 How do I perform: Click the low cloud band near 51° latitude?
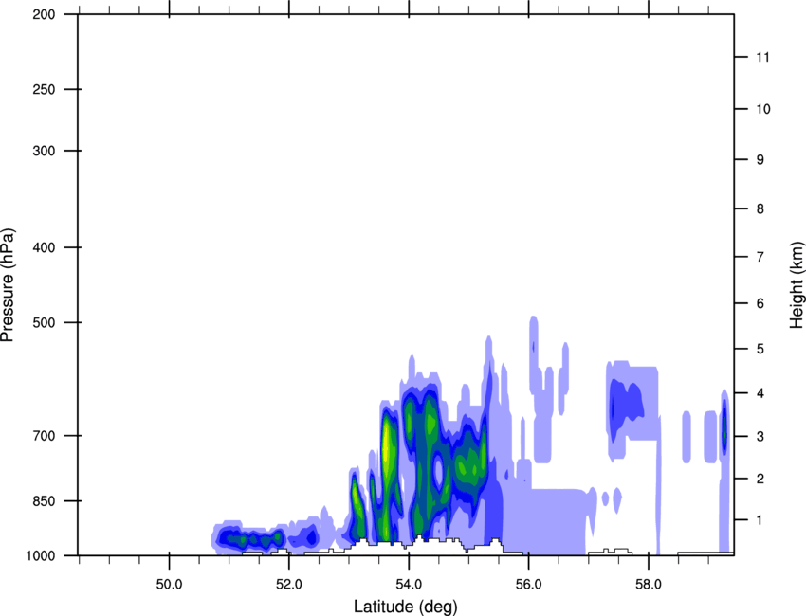[x=249, y=539]
